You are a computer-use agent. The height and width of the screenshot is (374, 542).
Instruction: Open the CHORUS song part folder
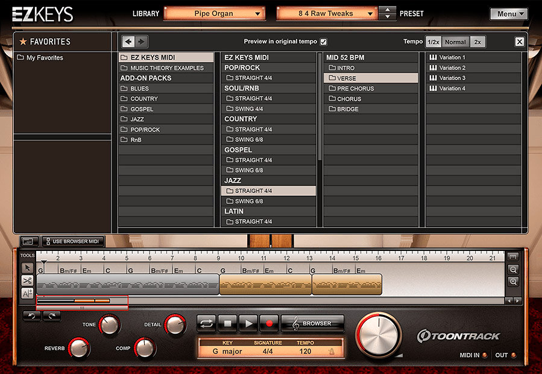point(371,98)
